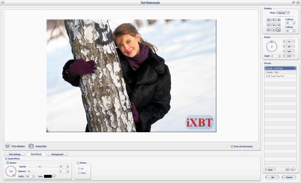Switch to the Text effects tab
The image size is (301, 183).
(36, 154)
